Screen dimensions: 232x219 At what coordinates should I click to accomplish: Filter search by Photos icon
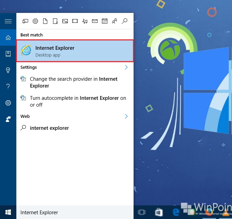65,21
